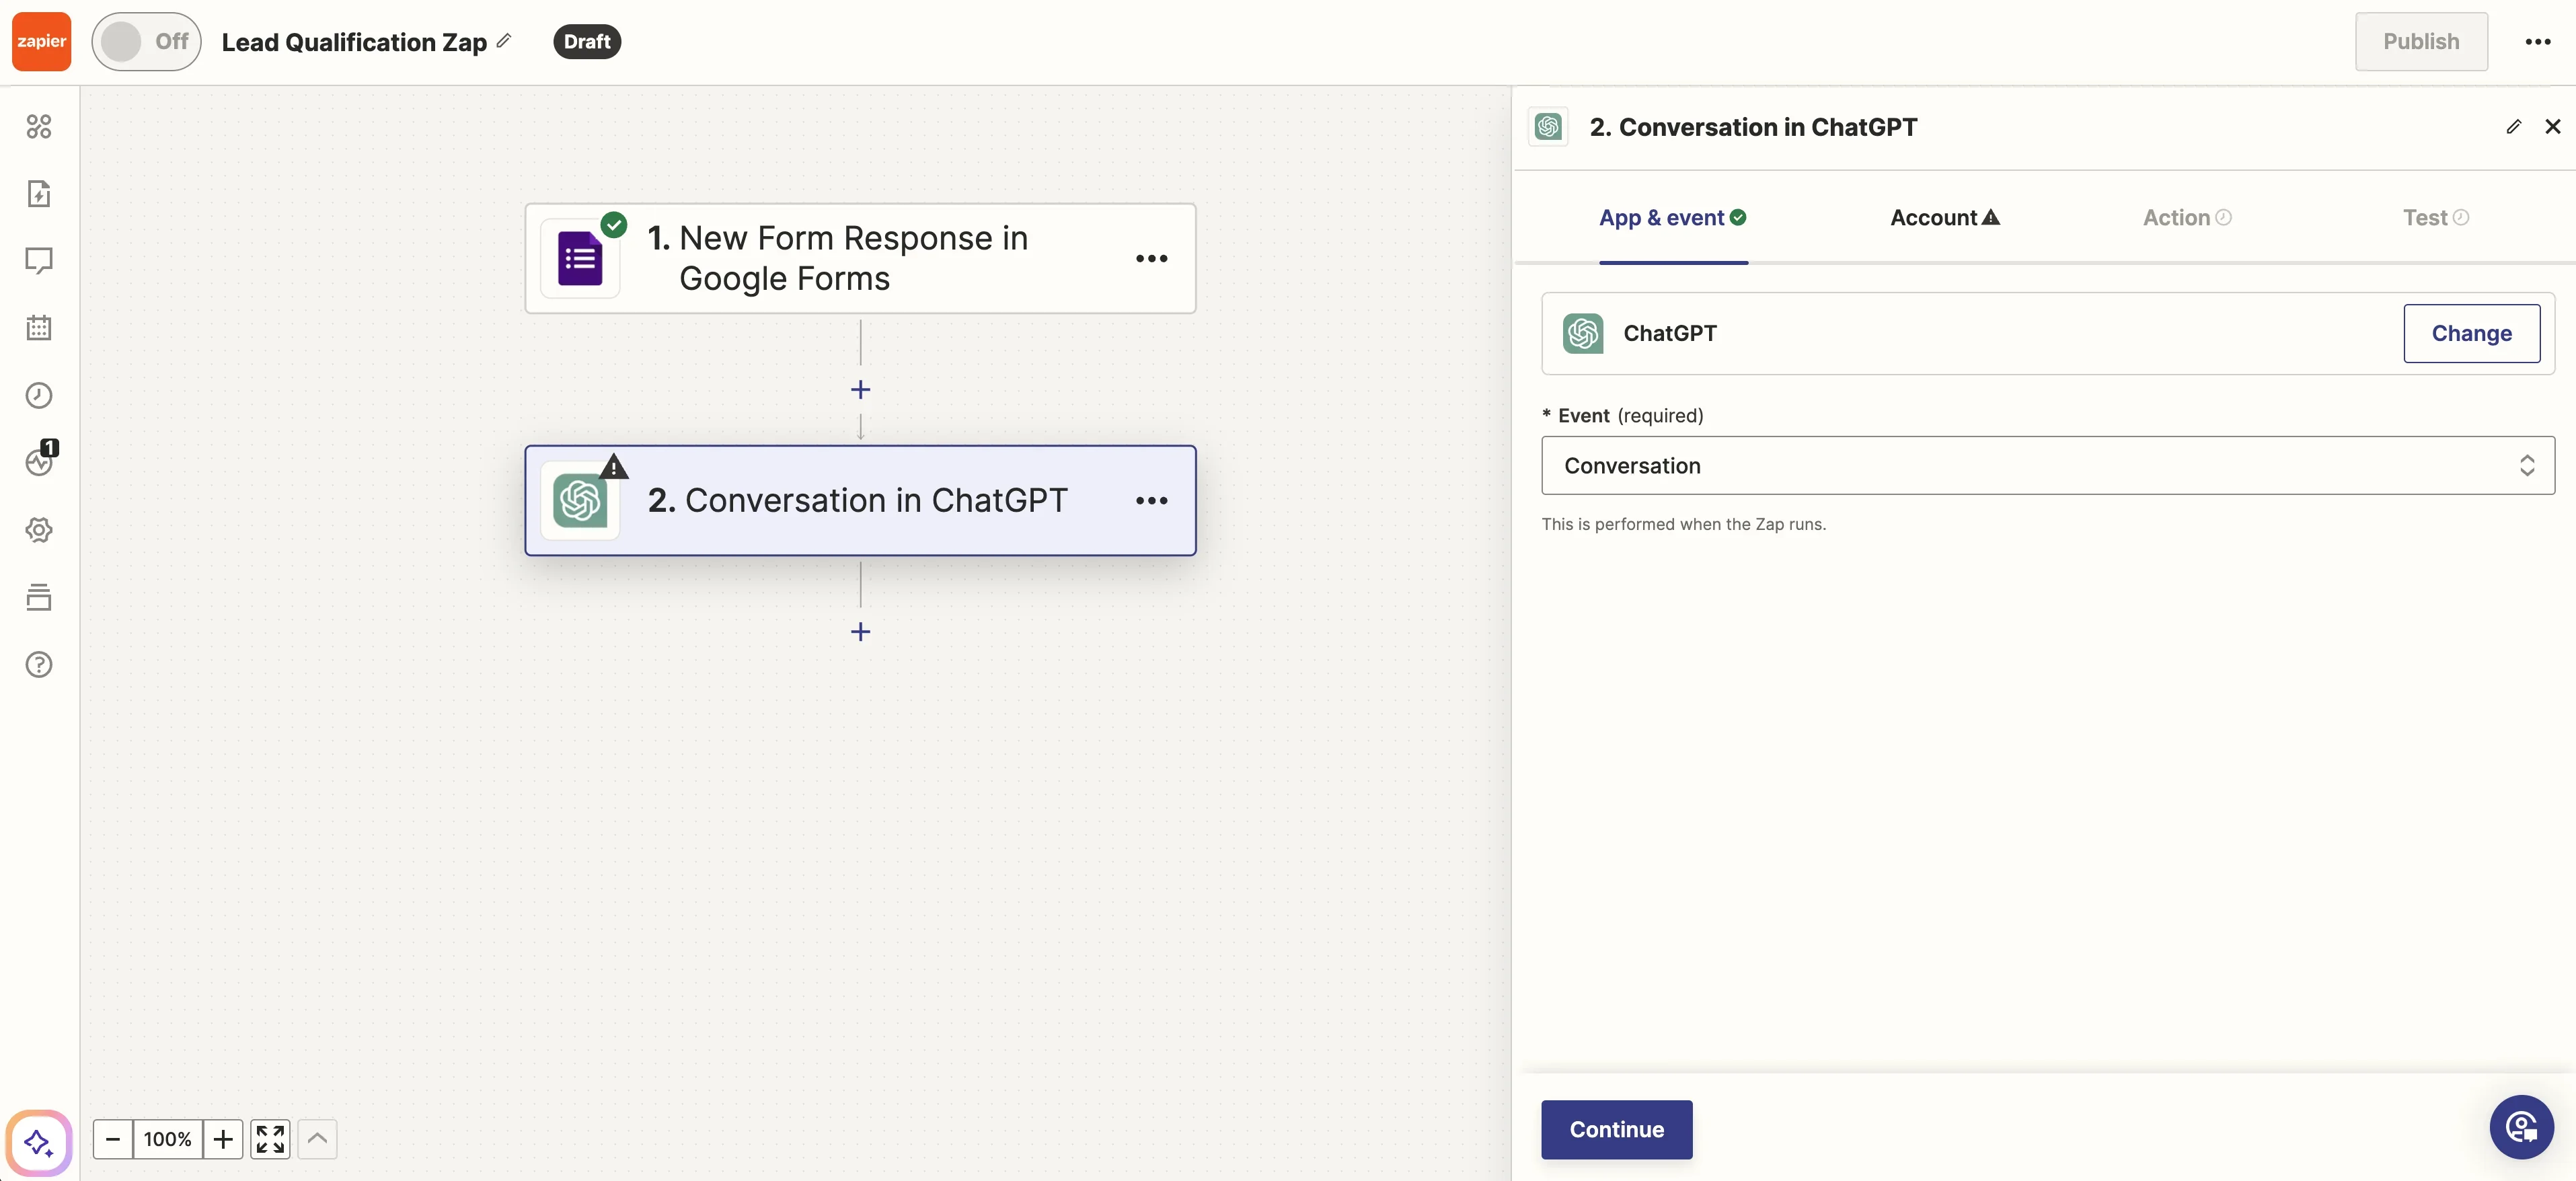Open the Zap details sidebar icon
The image size is (2576, 1181).
click(39, 193)
